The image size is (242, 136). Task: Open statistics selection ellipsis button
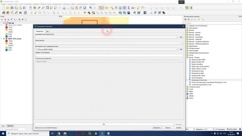click(181, 61)
